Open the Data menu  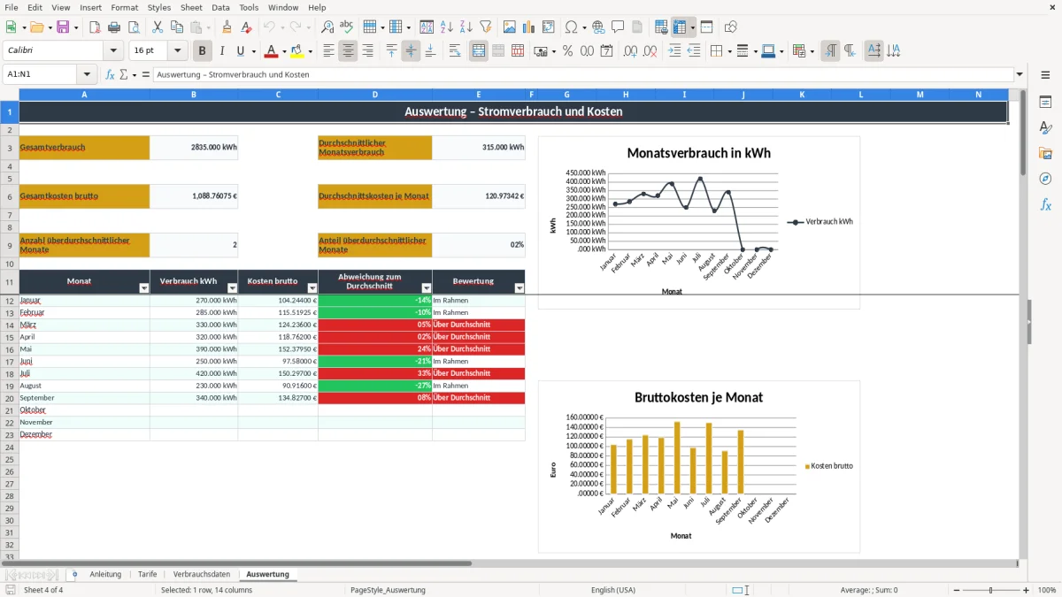tap(220, 7)
